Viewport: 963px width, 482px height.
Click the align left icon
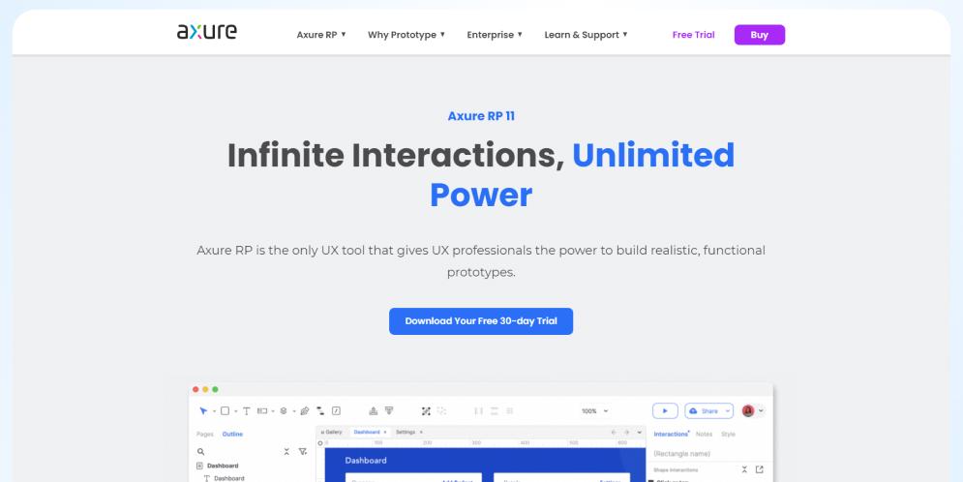point(478,410)
